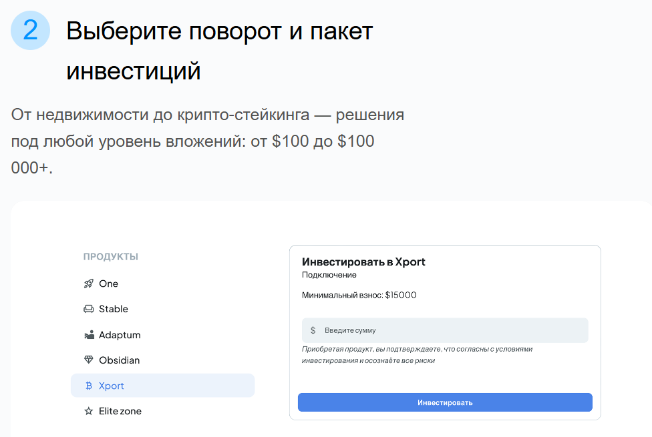This screenshot has width=652, height=437.
Task: Click the ПРОДУКТЫ section header
Action: tap(111, 257)
